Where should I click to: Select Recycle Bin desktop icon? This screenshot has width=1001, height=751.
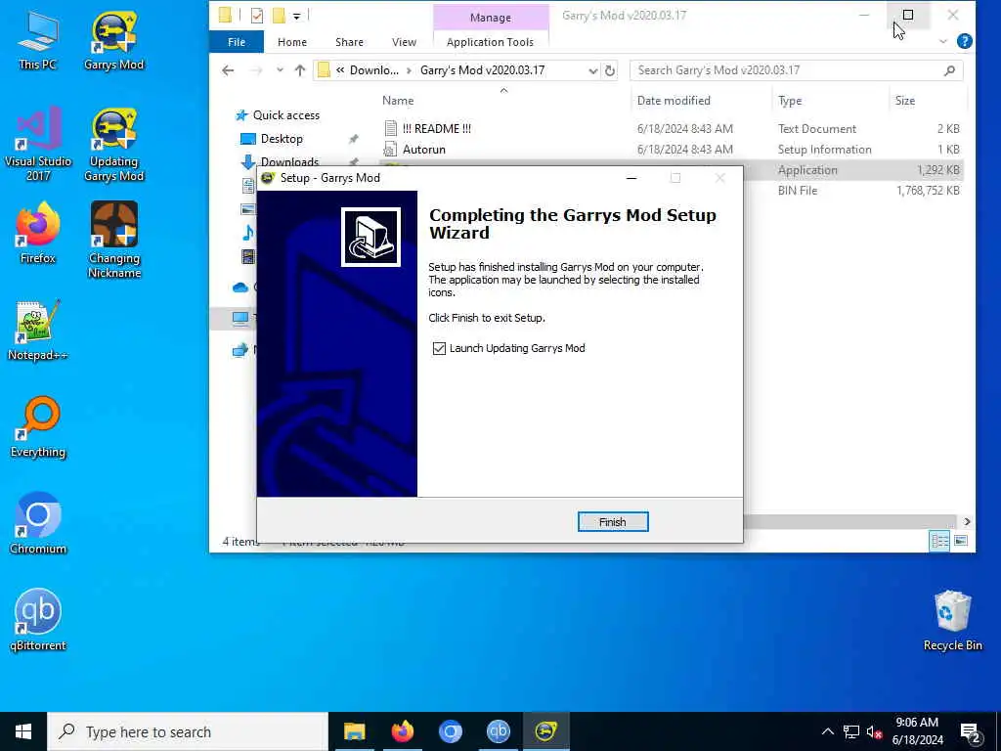point(952,621)
